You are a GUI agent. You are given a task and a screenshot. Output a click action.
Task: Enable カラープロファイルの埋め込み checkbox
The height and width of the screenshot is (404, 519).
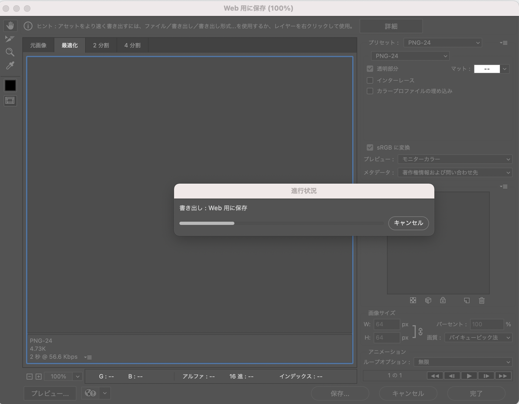click(370, 91)
